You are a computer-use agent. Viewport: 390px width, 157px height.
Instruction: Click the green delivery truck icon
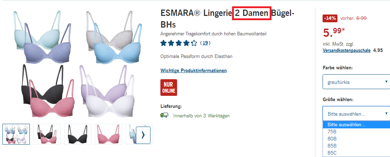(x=165, y=116)
